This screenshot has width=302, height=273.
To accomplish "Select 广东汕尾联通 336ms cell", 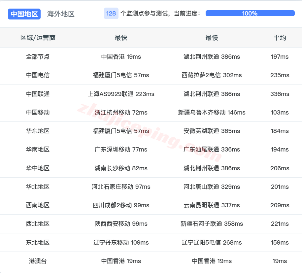I will (x=212, y=150).
